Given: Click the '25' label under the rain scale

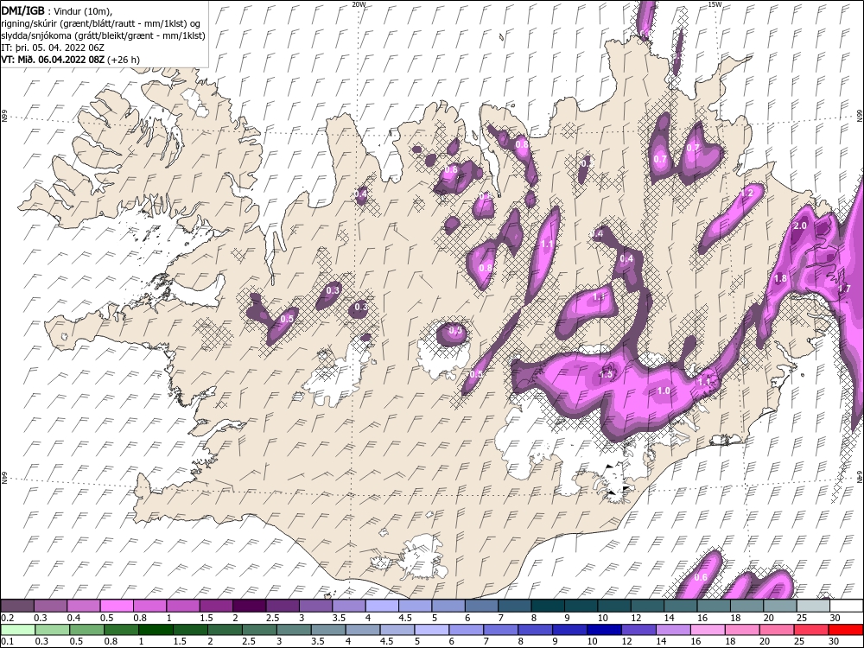Looking at the screenshot, I should pos(799,641).
